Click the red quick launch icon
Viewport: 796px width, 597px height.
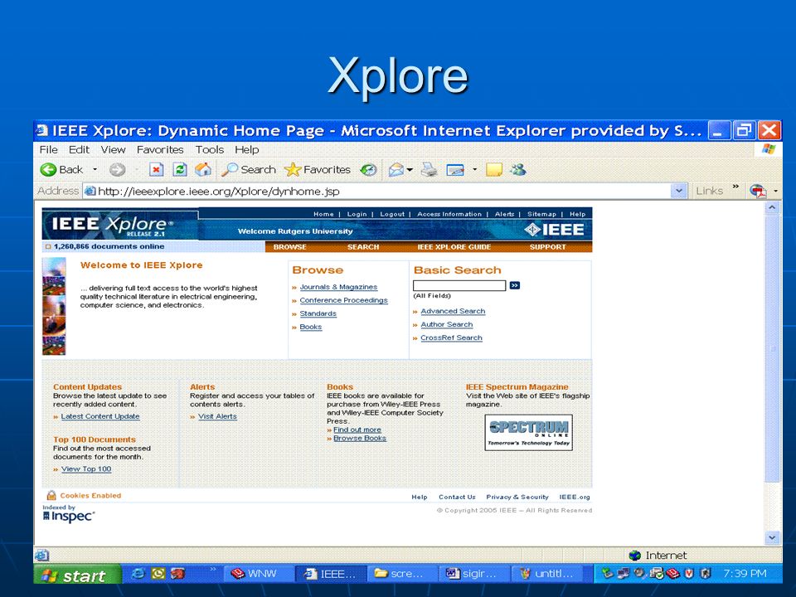pos(177,574)
